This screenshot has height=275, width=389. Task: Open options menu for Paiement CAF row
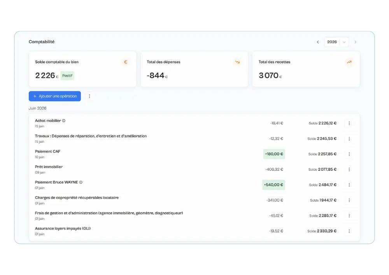click(349, 154)
